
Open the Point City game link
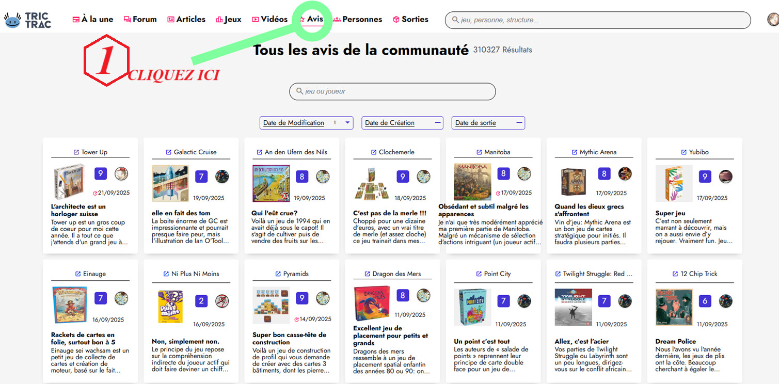(493, 274)
